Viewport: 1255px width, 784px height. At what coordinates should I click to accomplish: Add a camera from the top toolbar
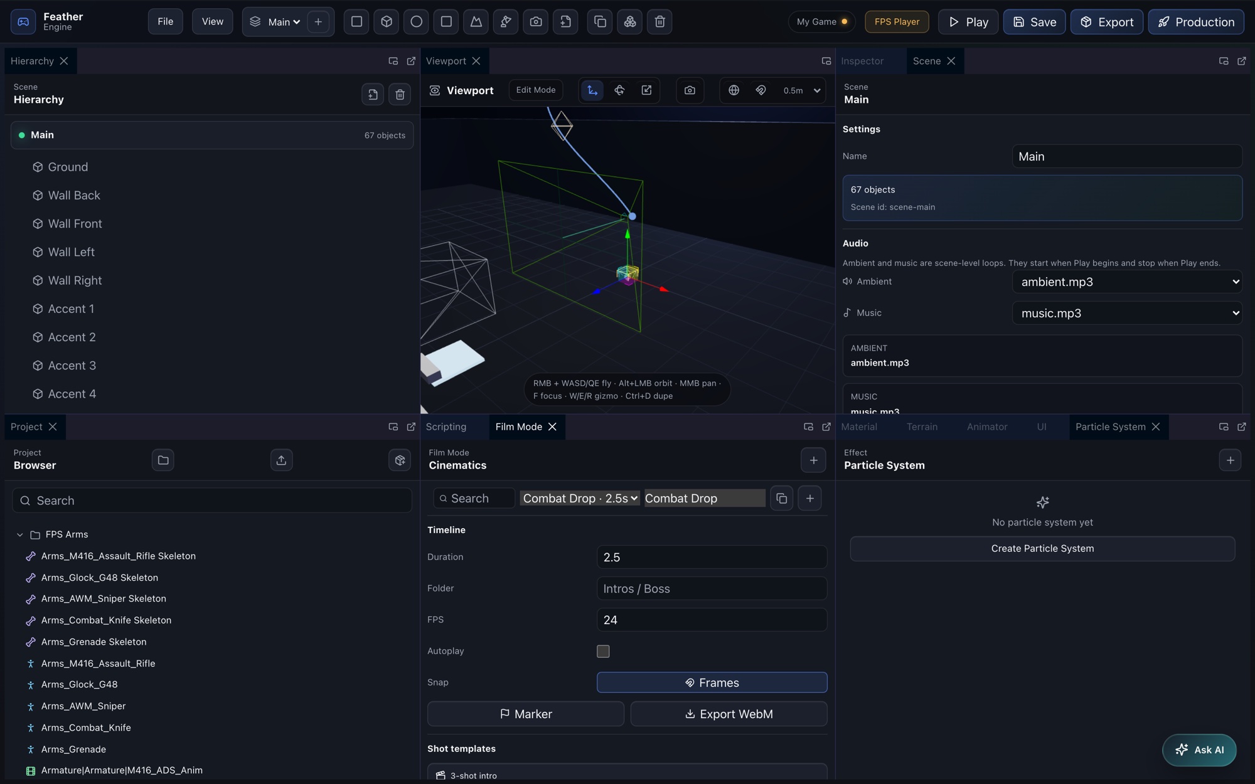tap(536, 22)
